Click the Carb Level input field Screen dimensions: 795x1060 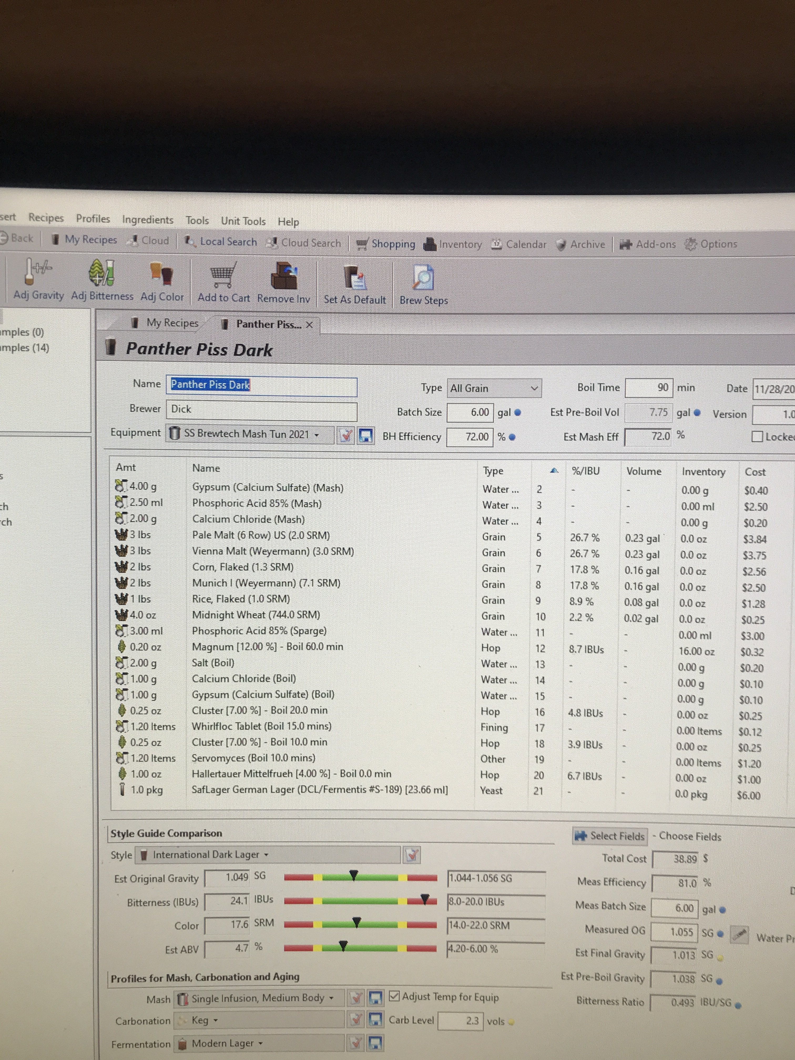(461, 1021)
